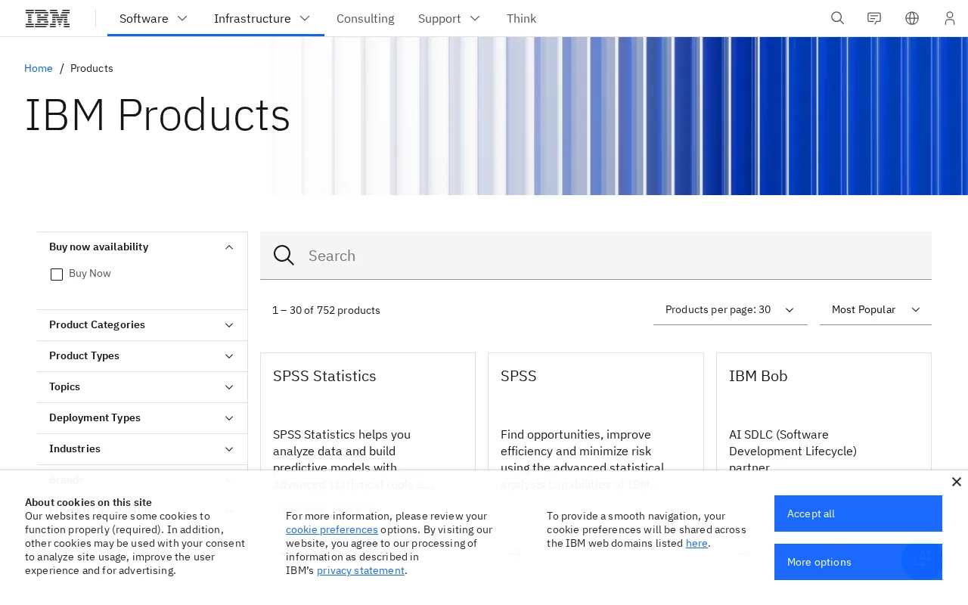Image resolution: width=968 pixels, height=605 pixels.
Task: Open the Infrastructure menu
Action: [262, 18]
